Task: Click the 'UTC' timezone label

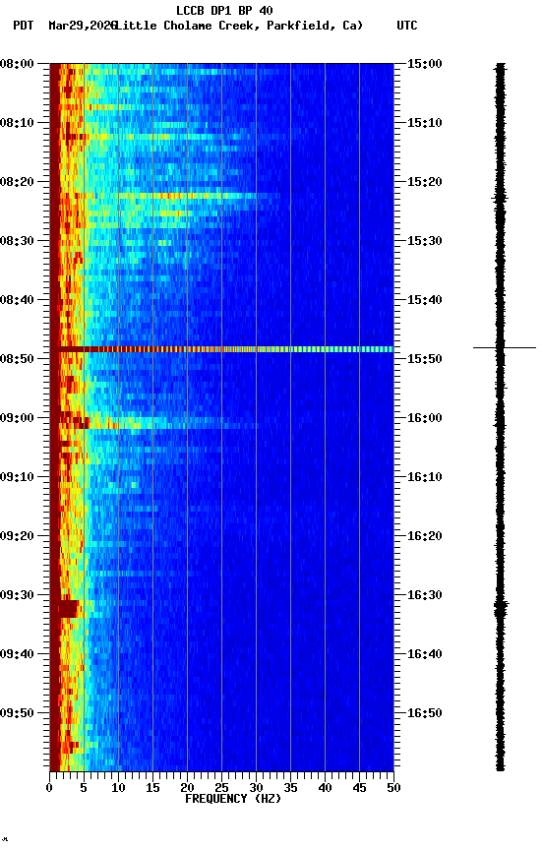Action: point(407,26)
